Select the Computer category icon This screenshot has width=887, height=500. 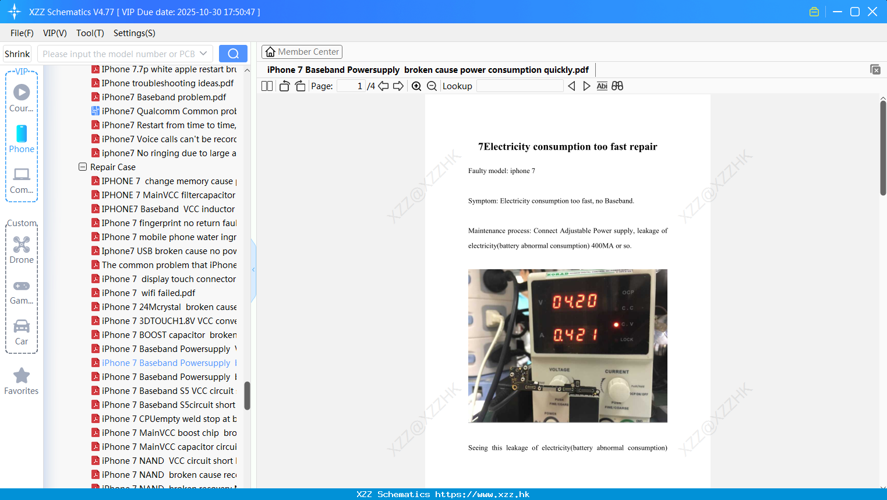22,181
